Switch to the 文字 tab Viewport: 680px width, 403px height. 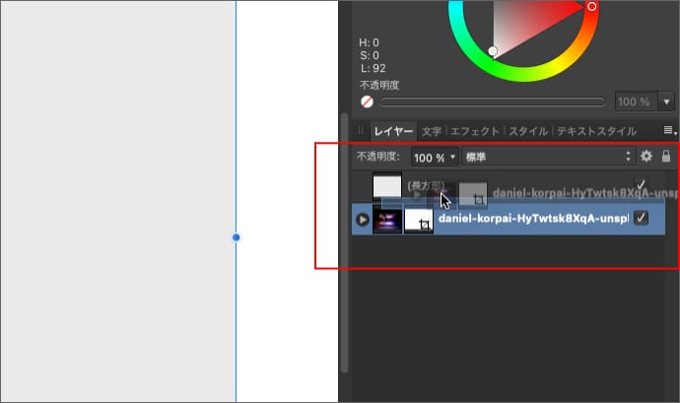tap(431, 131)
